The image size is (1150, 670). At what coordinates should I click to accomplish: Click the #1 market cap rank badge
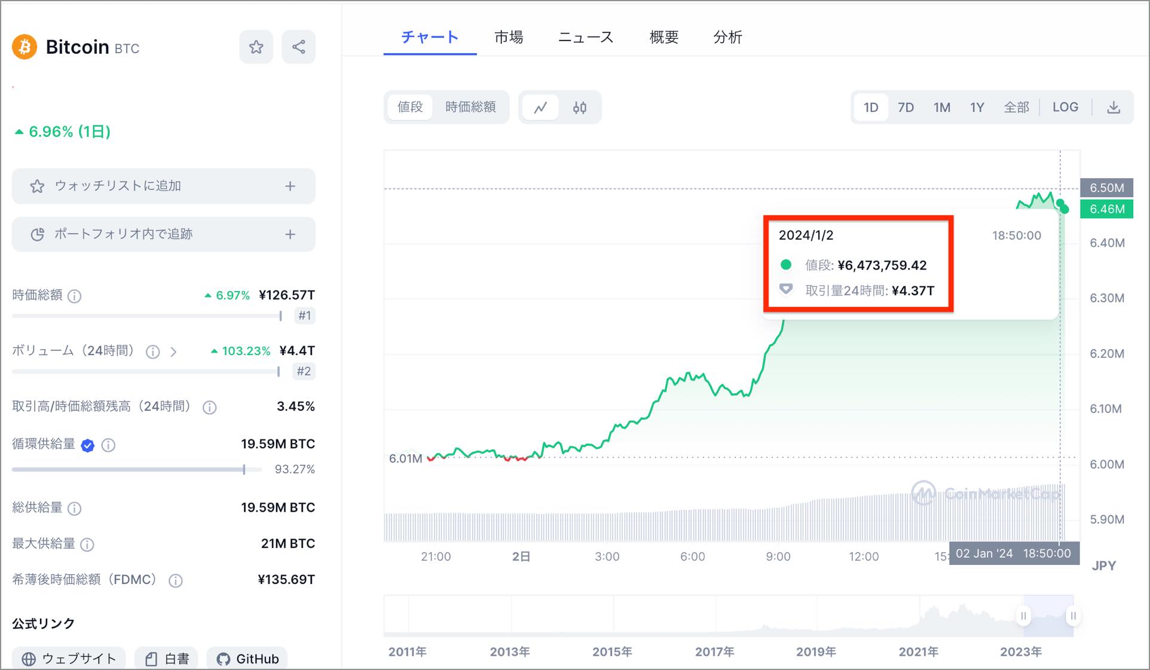pyautogui.click(x=305, y=316)
